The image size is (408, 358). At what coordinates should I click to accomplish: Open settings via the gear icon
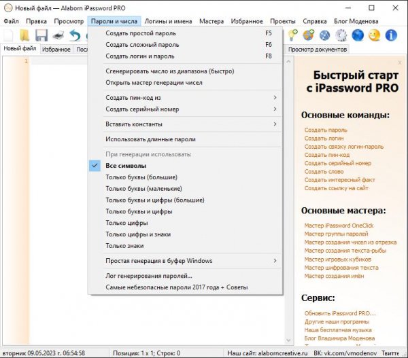pos(341,35)
